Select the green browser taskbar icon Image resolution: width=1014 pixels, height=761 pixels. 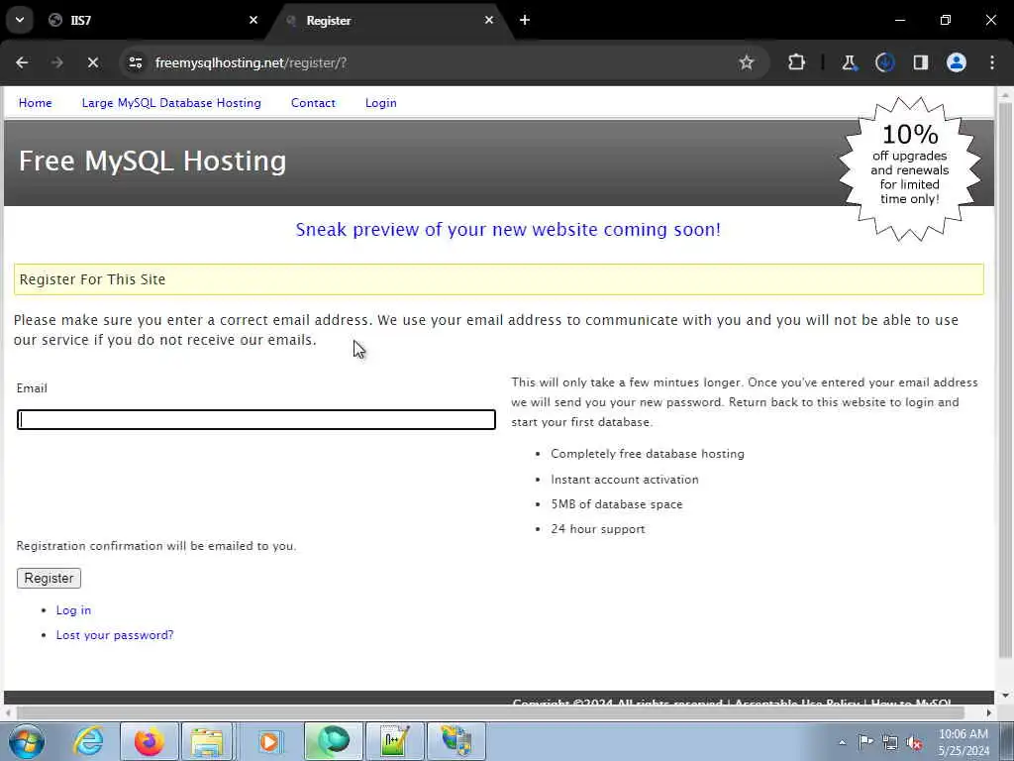click(333, 741)
